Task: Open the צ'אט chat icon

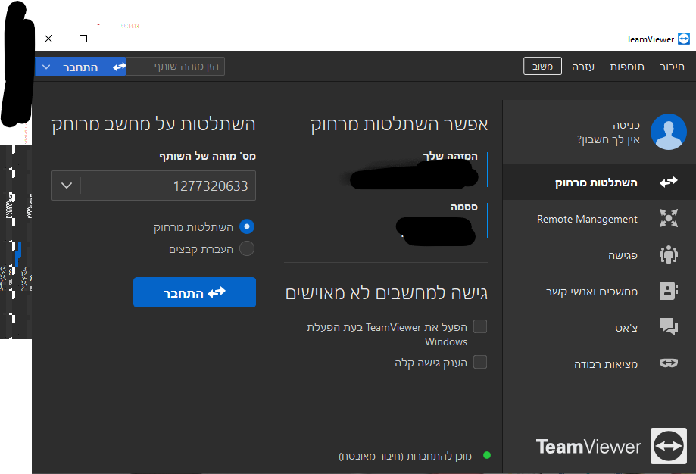Action: tap(668, 327)
